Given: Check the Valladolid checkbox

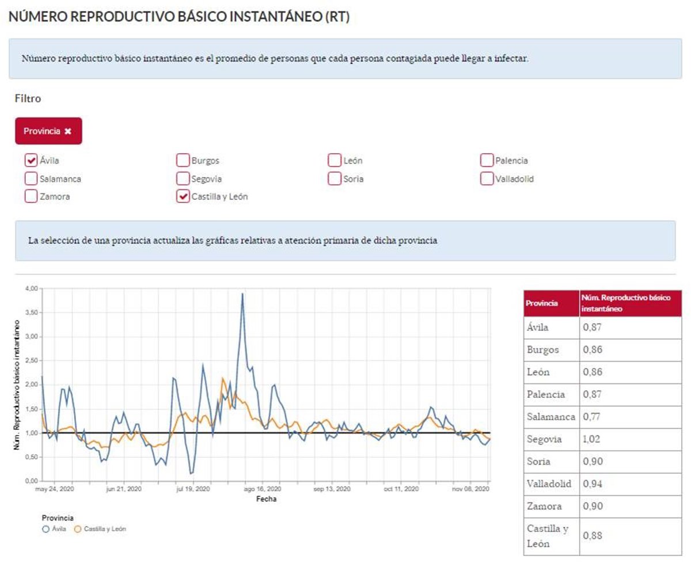Looking at the screenshot, I should click(487, 178).
